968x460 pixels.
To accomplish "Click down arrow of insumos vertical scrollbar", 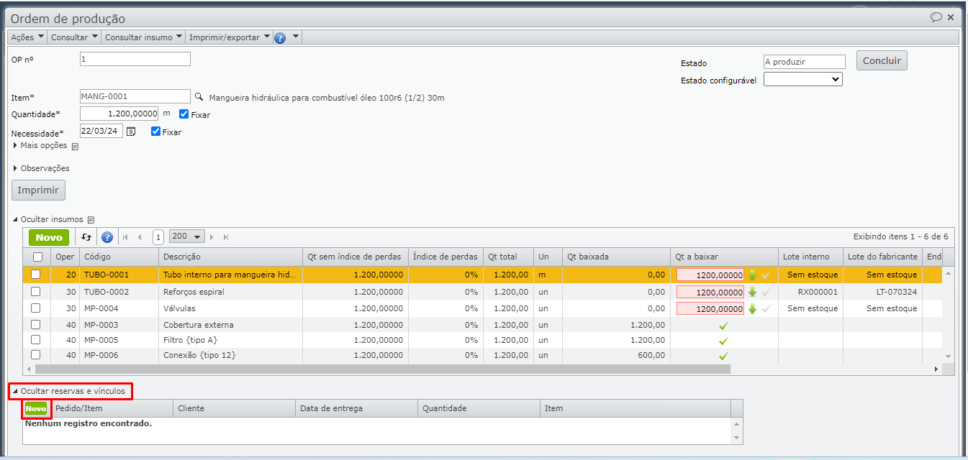I will [x=948, y=356].
